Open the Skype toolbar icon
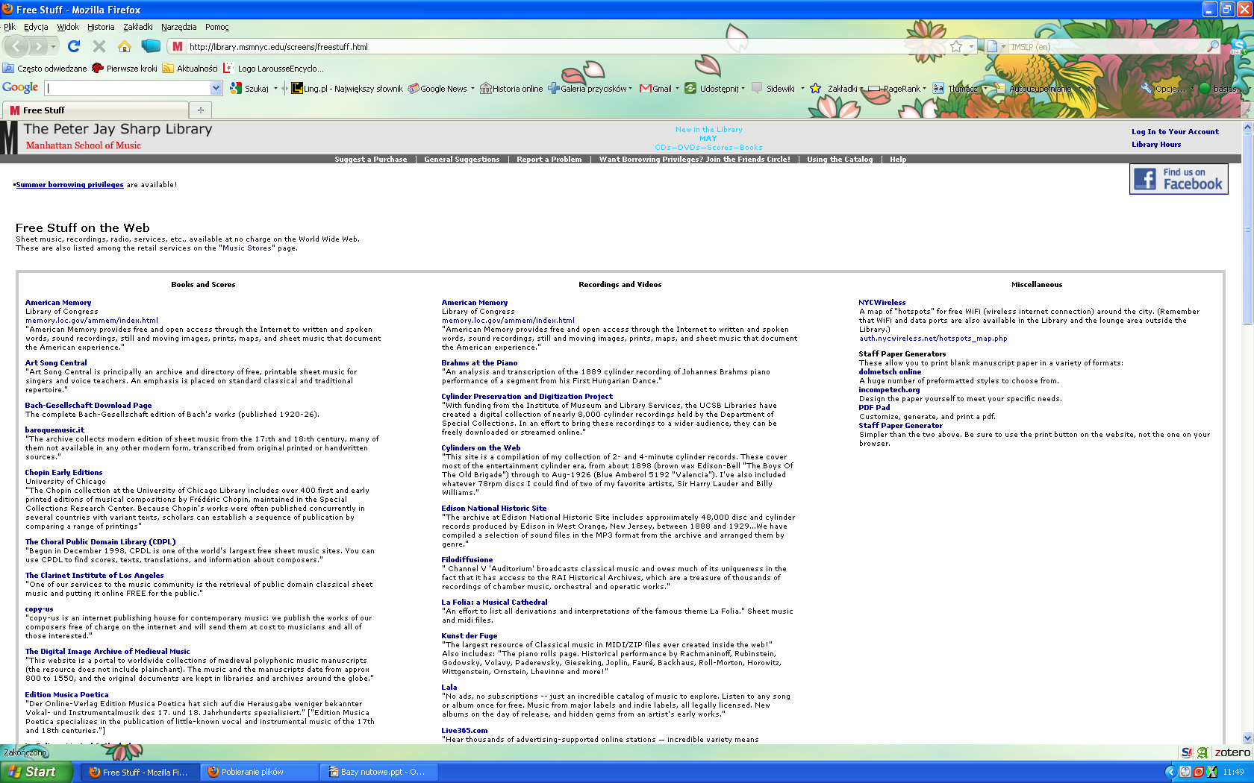The image size is (1254, 783). pos(1239,46)
